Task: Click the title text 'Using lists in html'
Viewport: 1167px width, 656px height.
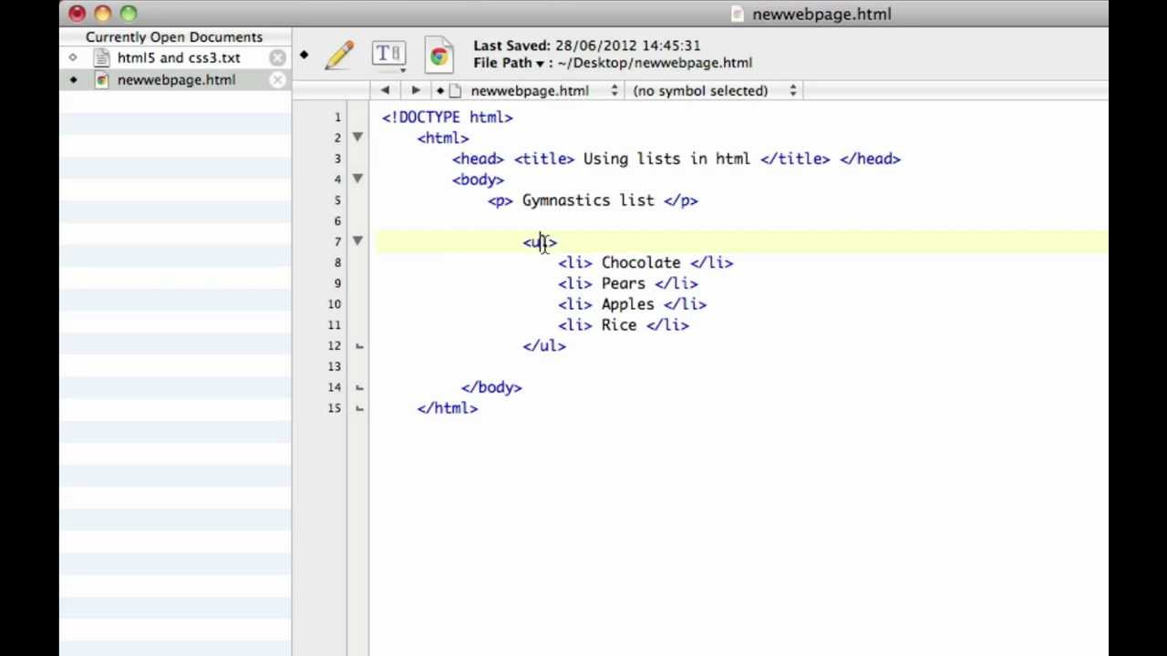Action: [666, 159]
